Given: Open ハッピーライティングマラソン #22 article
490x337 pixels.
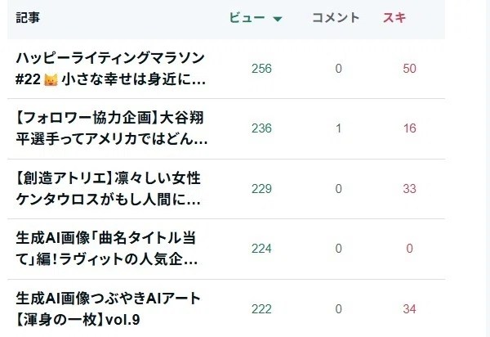Looking at the screenshot, I should 111,69.
